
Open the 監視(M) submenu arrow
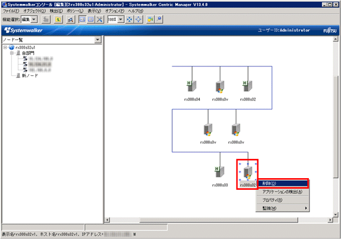pos(306,208)
